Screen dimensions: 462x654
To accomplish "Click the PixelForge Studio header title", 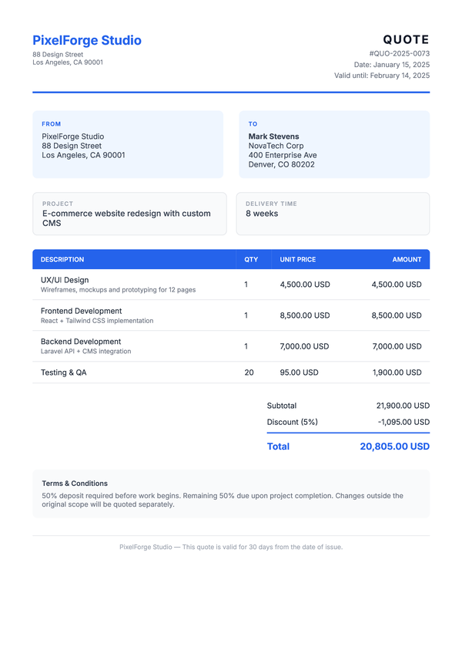I will [87, 41].
